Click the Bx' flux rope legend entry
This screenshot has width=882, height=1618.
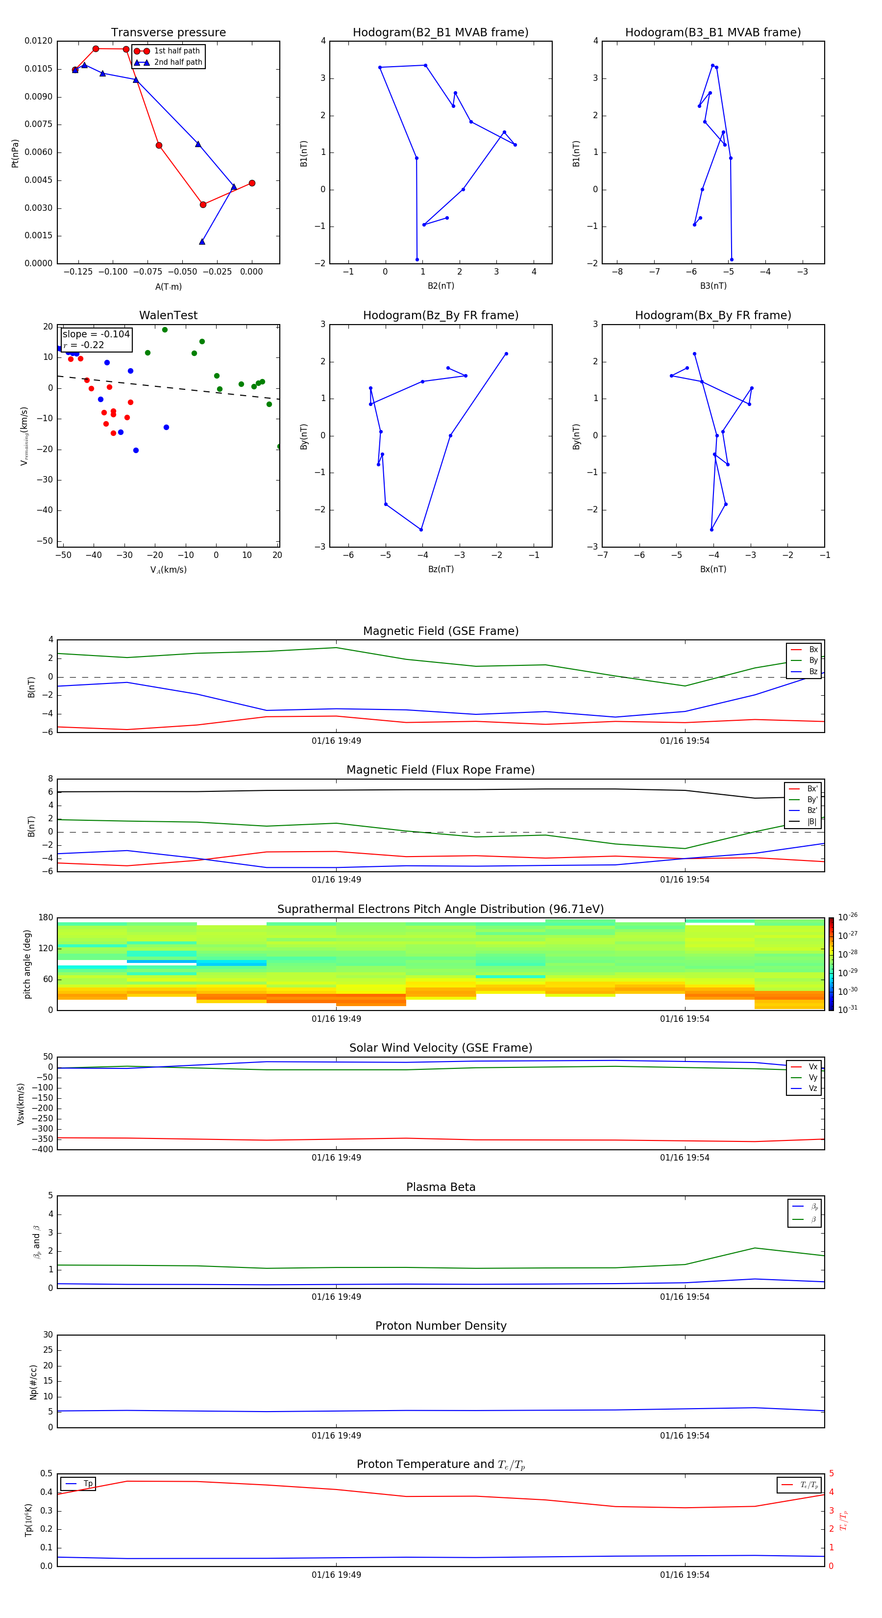point(804,789)
